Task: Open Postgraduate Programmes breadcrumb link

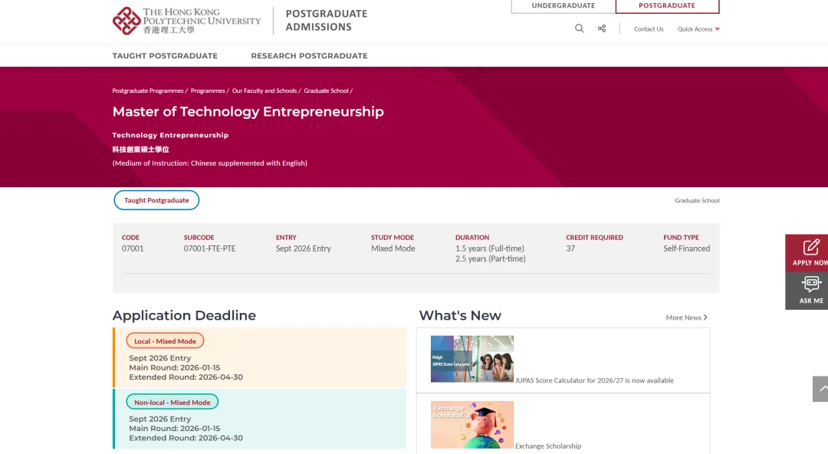Action: (x=148, y=91)
